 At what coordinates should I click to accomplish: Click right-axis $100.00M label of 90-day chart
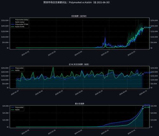[154, 80]
